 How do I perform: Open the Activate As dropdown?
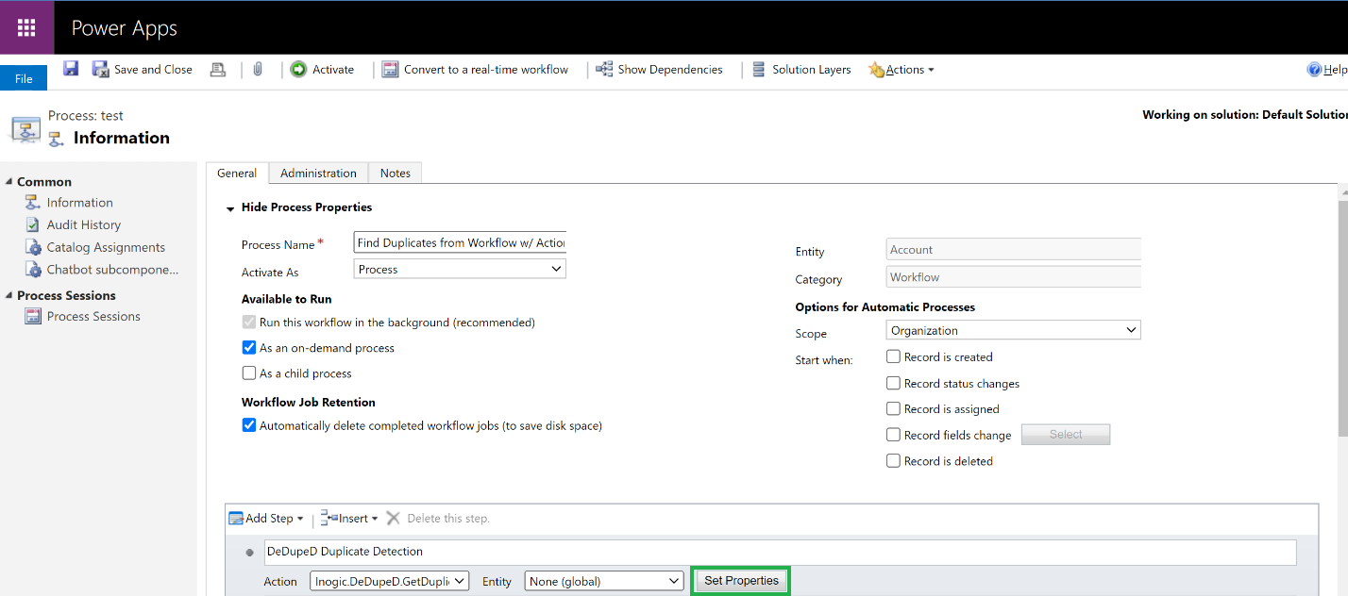(459, 268)
